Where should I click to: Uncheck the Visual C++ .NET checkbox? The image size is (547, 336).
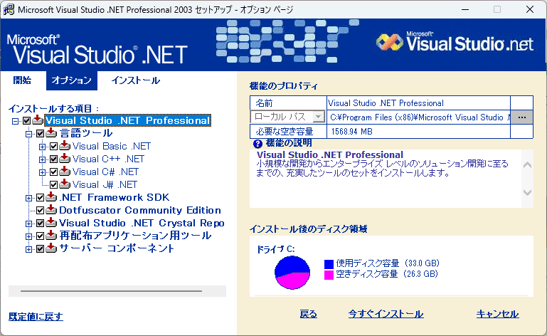coord(54,159)
